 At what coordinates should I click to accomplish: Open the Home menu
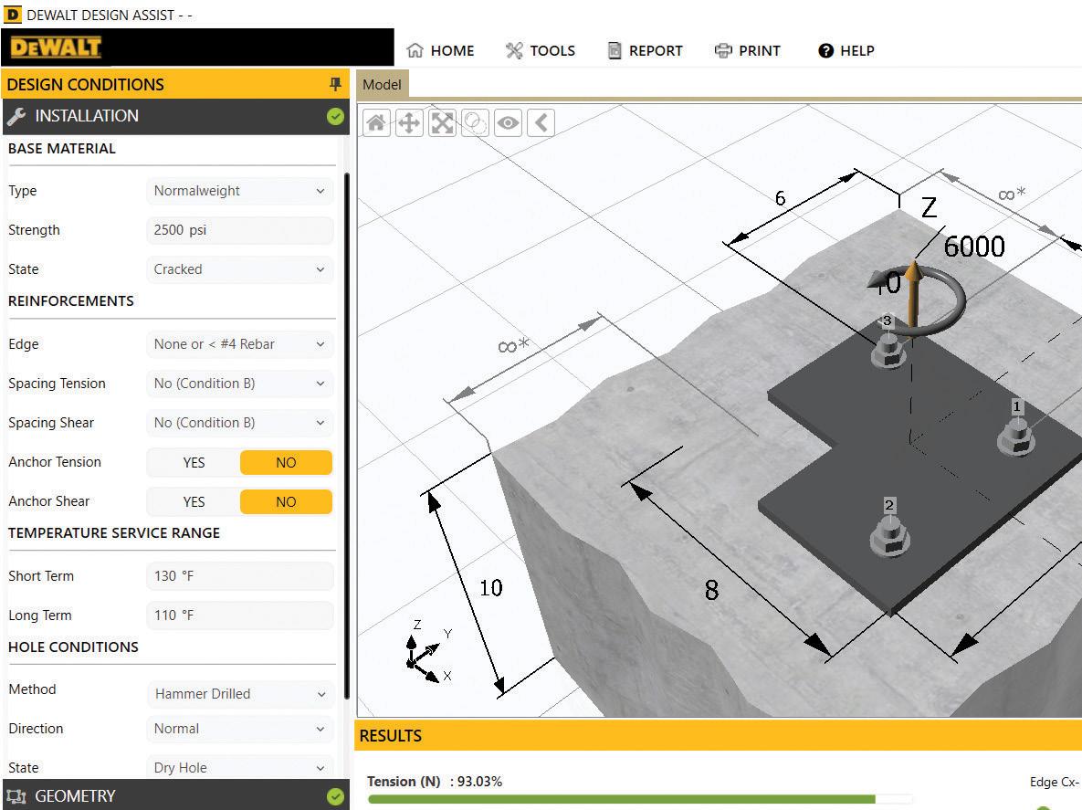[440, 50]
